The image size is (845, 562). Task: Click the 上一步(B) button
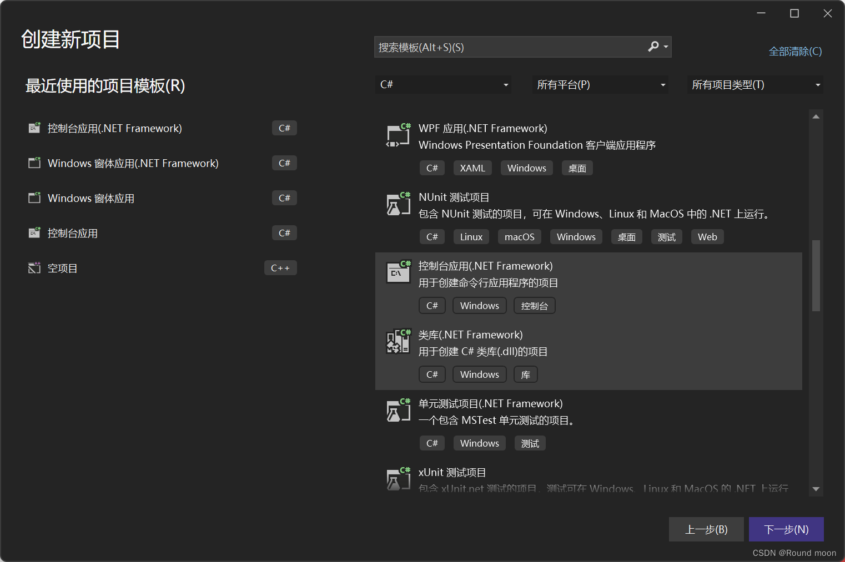tap(706, 529)
